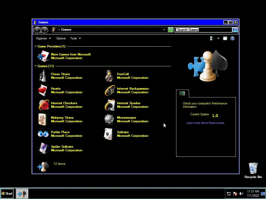Click the taskbar clock showing 11:37 AM

(x=253, y=193)
